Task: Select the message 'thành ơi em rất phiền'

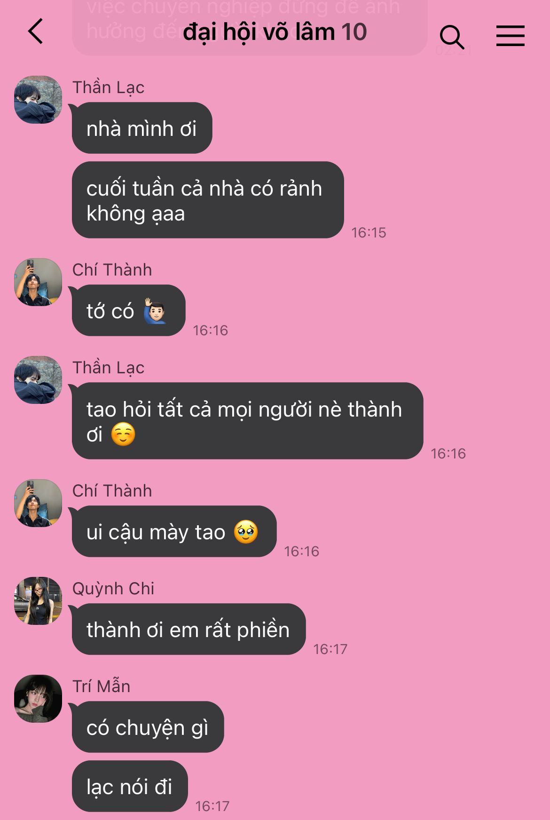Action: [x=189, y=629]
